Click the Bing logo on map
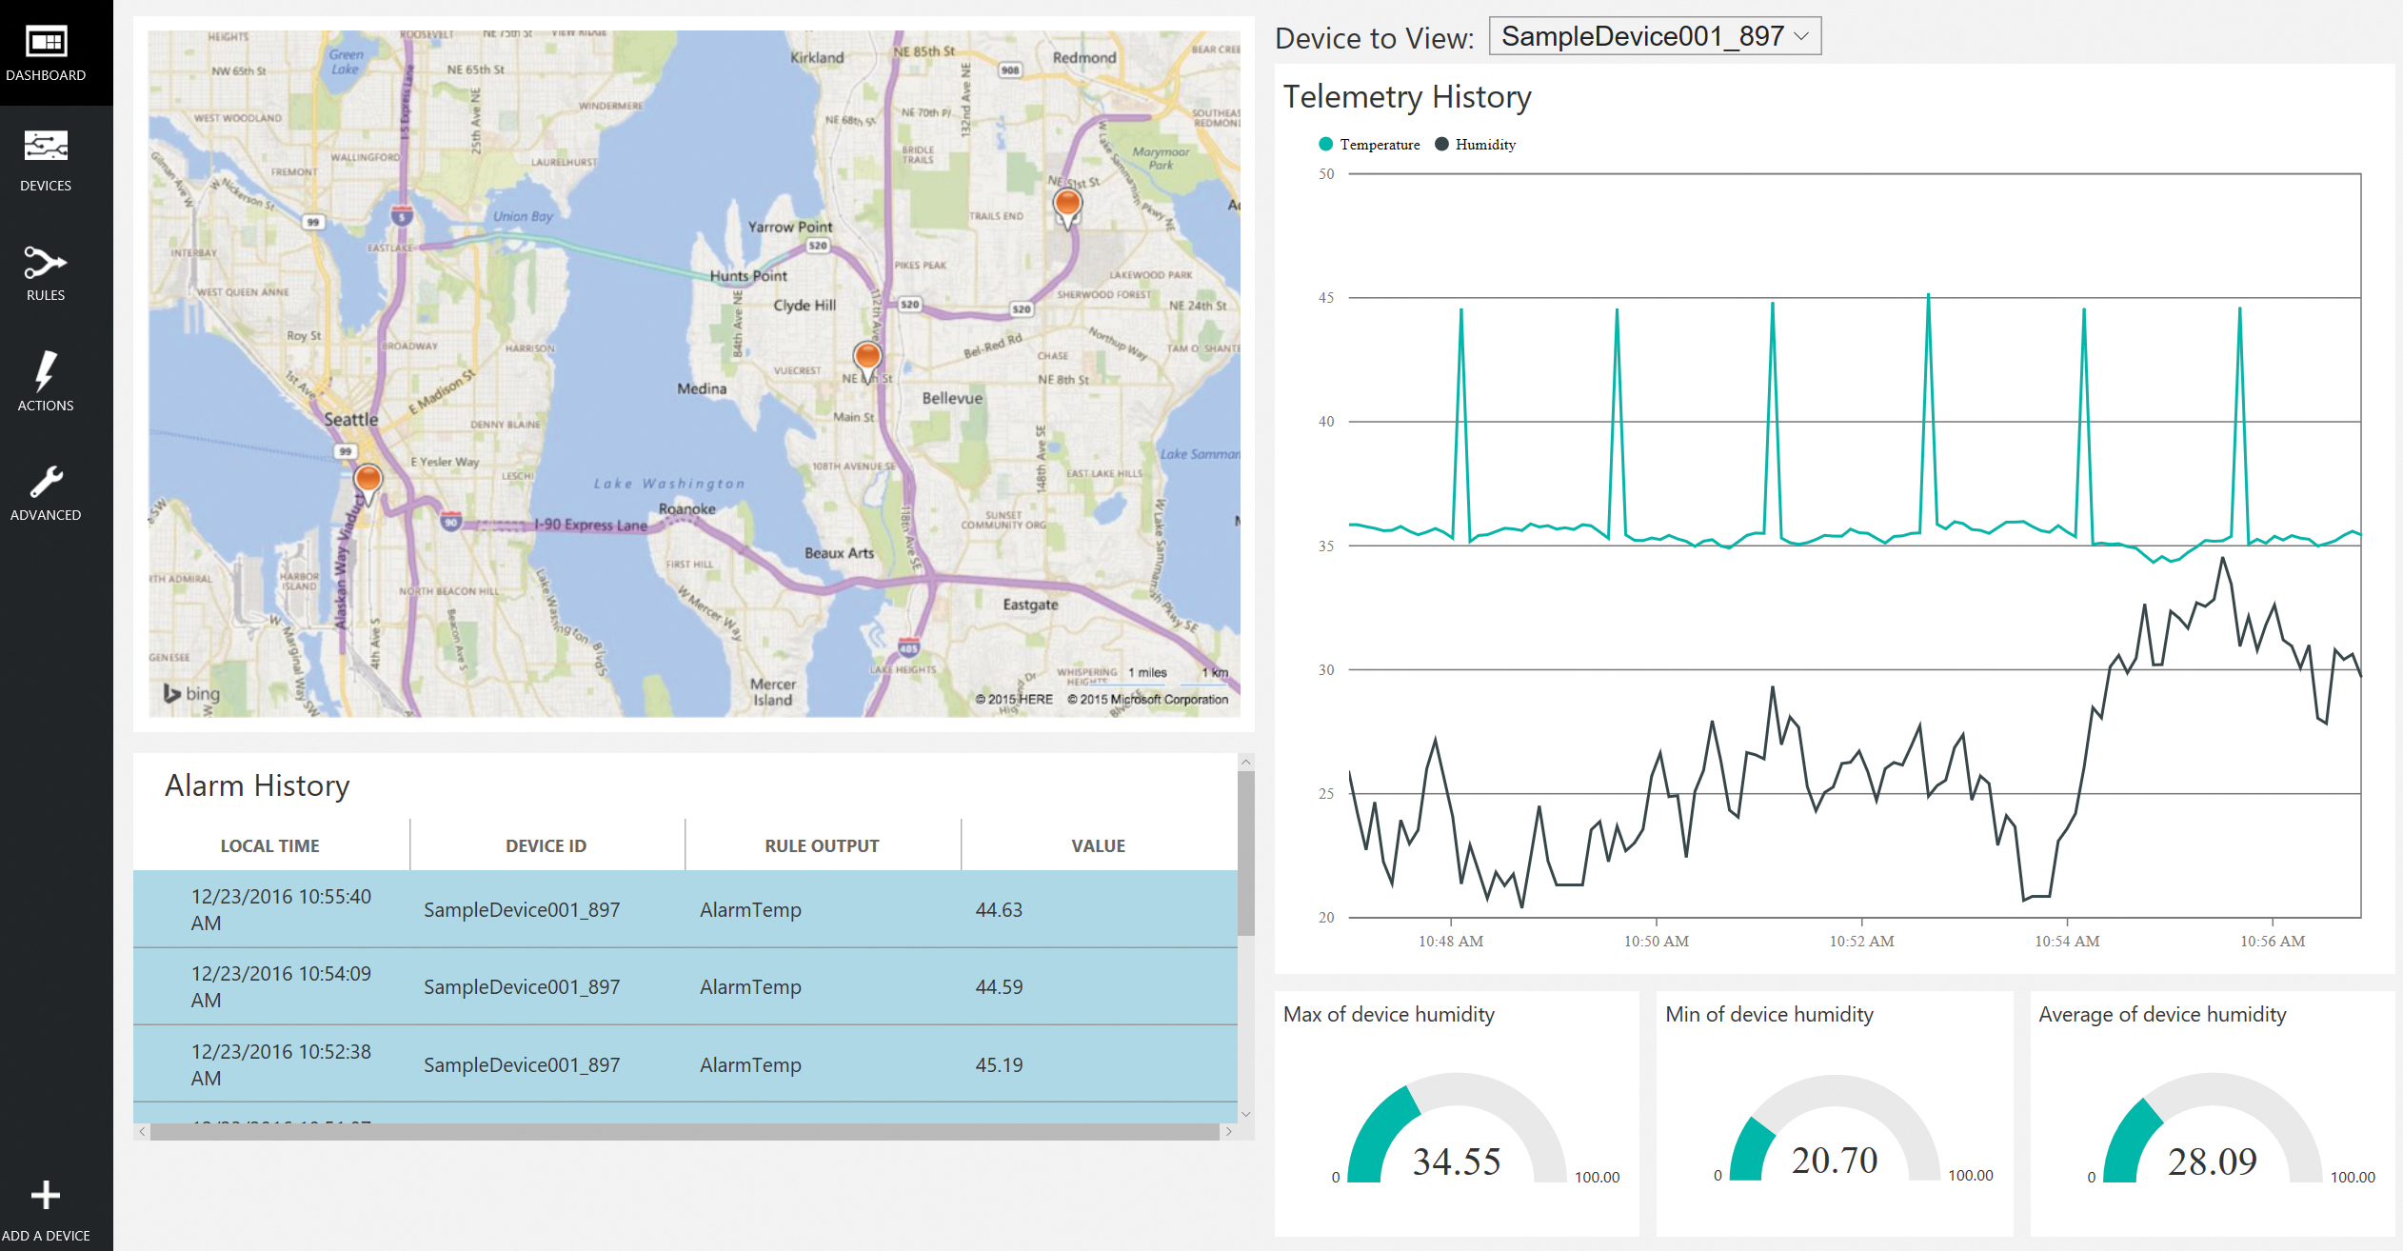2403x1251 pixels. [191, 693]
